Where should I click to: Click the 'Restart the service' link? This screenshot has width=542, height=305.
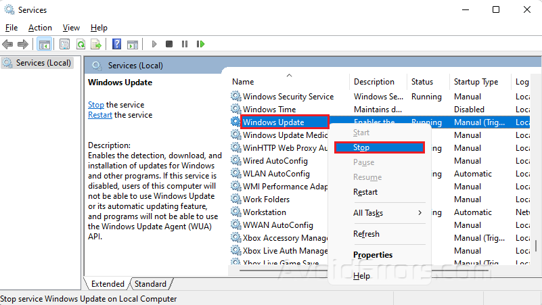coord(99,115)
